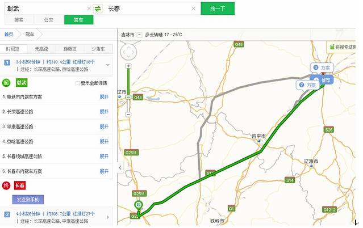Zoom in with the plus button
The image size is (363, 228).
tap(128, 66)
